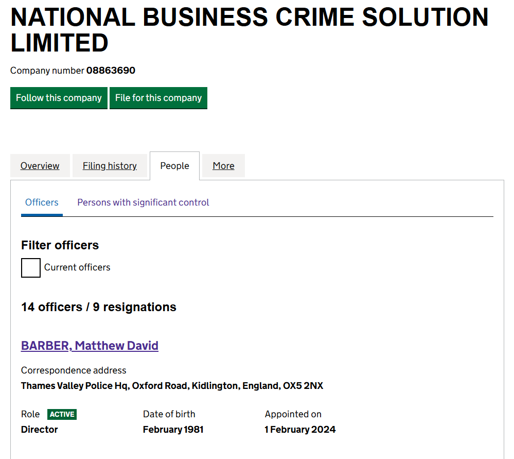Open the Overview tab
The height and width of the screenshot is (459, 514).
[x=40, y=166]
